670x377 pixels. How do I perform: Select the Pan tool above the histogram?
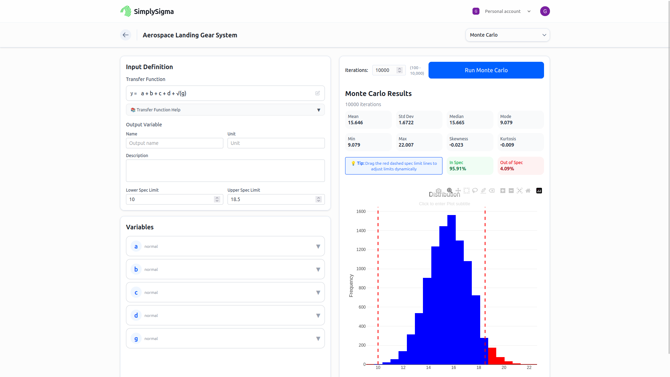click(458, 191)
